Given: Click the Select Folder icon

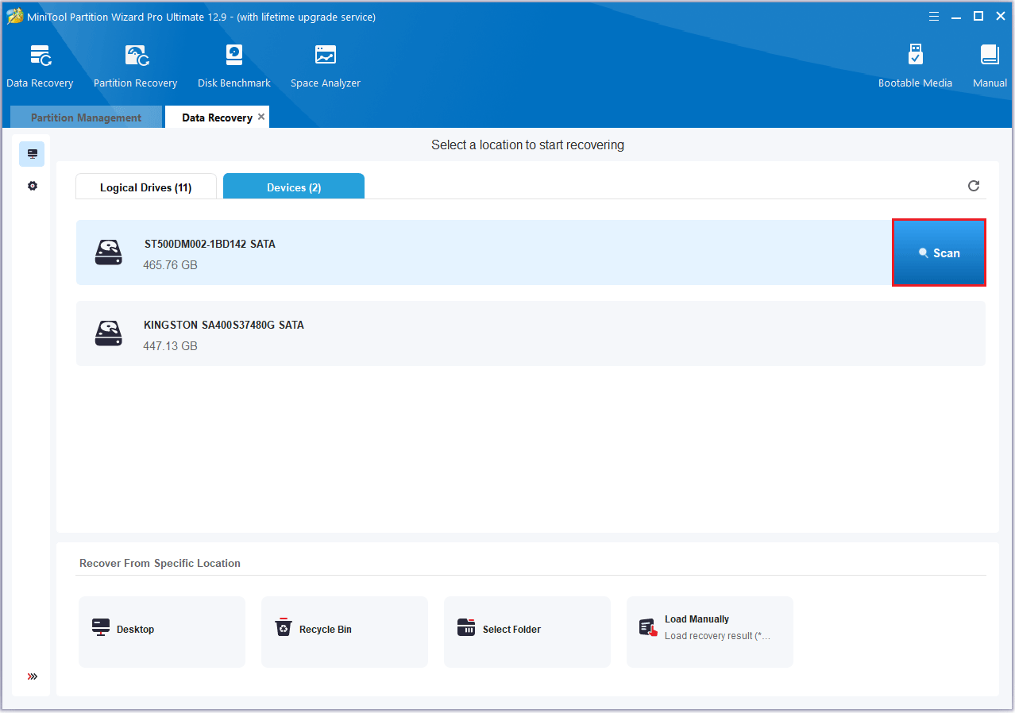Looking at the screenshot, I should click(466, 628).
